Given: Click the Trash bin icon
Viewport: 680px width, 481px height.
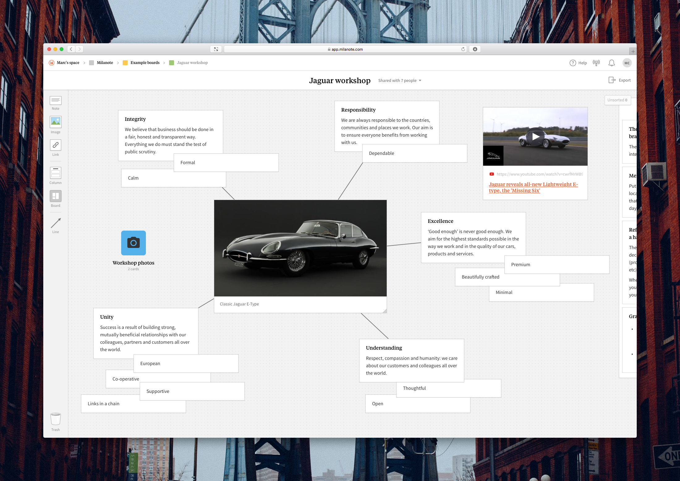Looking at the screenshot, I should (x=56, y=419).
